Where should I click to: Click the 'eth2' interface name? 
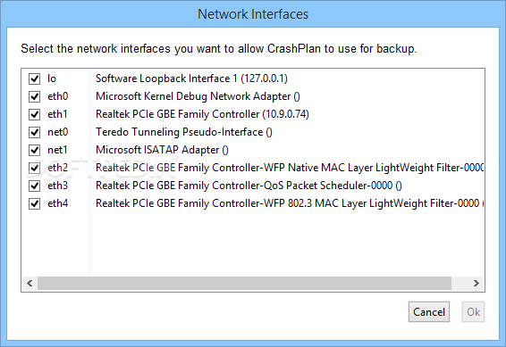tap(58, 168)
